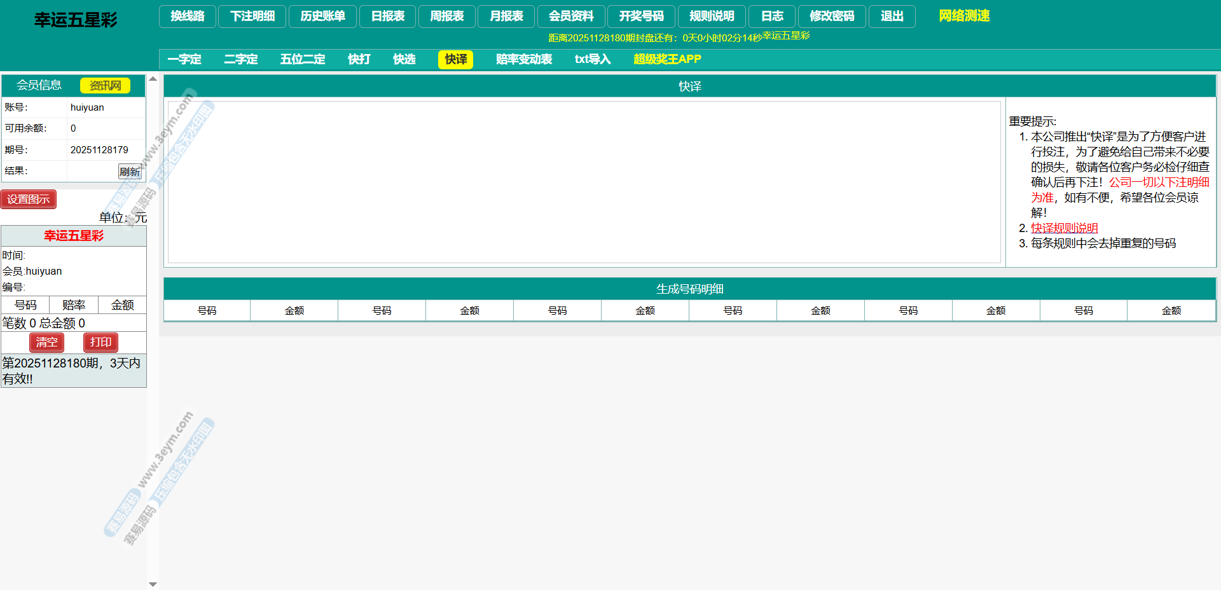Log out using the 退出 button
The width and height of the screenshot is (1221, 590).
click(892, 17)
